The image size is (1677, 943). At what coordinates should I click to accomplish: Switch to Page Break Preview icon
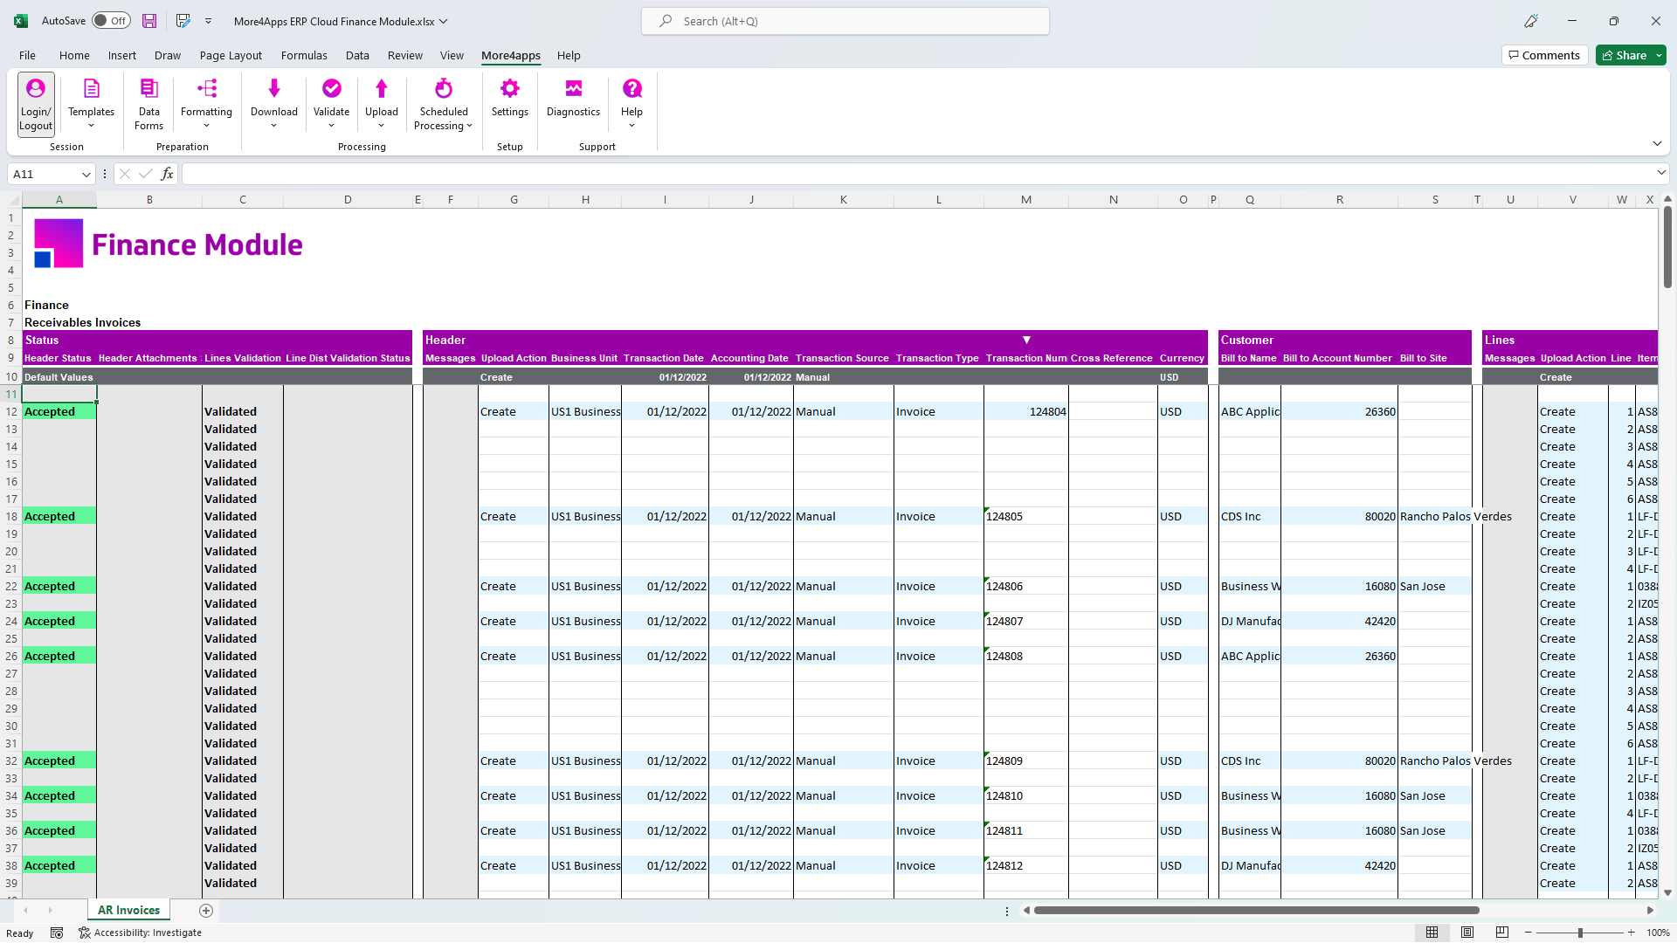(x=1502, y=933)
